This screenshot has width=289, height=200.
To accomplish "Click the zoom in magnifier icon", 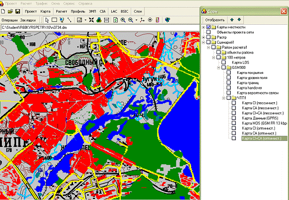I will click(123, 20).
